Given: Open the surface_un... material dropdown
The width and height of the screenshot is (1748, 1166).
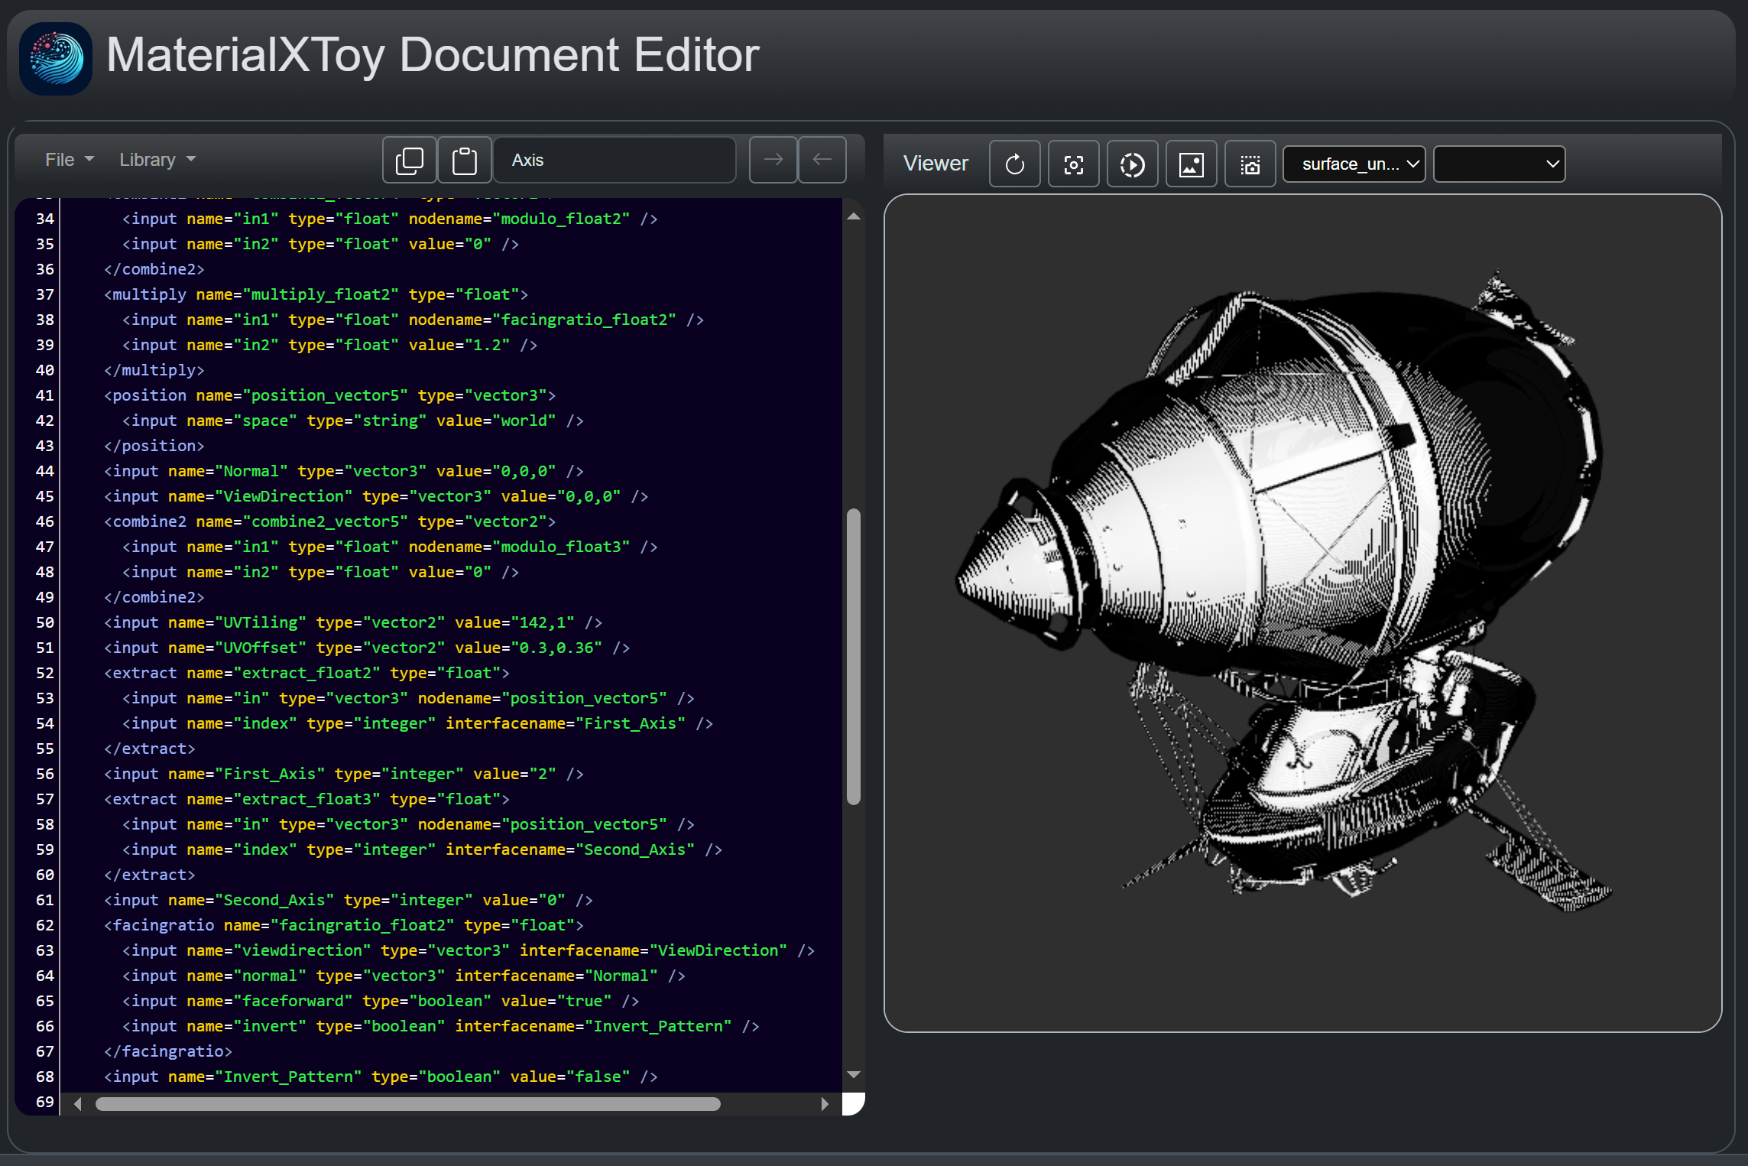Looking at the screenshot, I should [x=1354, y=164].
